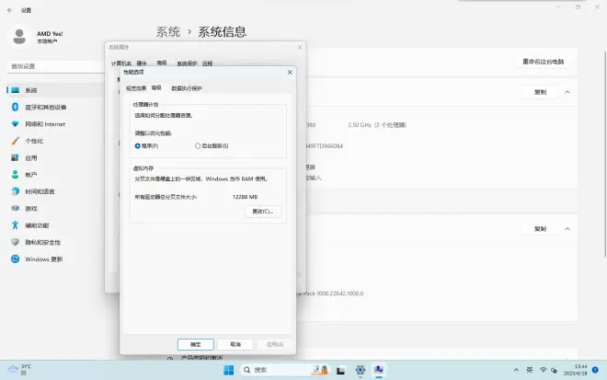Viewport: 607px width, 380px height.
Task: Close the 性能选项 dialog
Action: point(290,73)
